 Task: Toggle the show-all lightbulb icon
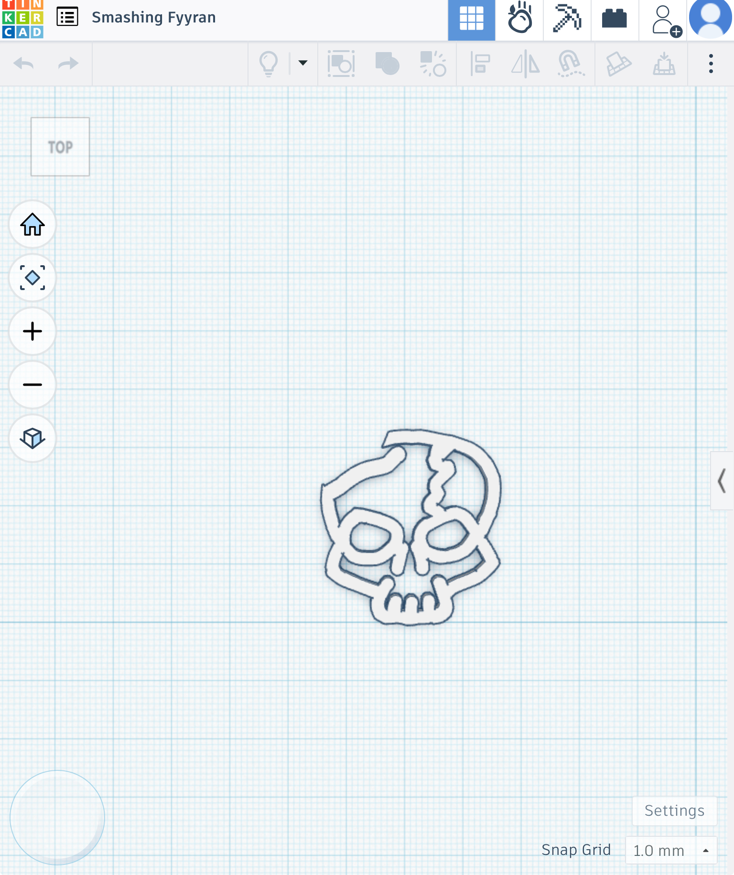pyautogui.click(x=269, y=64)
